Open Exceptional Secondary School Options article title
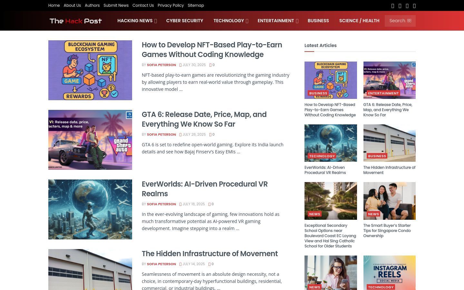 (x=330, y=236)
